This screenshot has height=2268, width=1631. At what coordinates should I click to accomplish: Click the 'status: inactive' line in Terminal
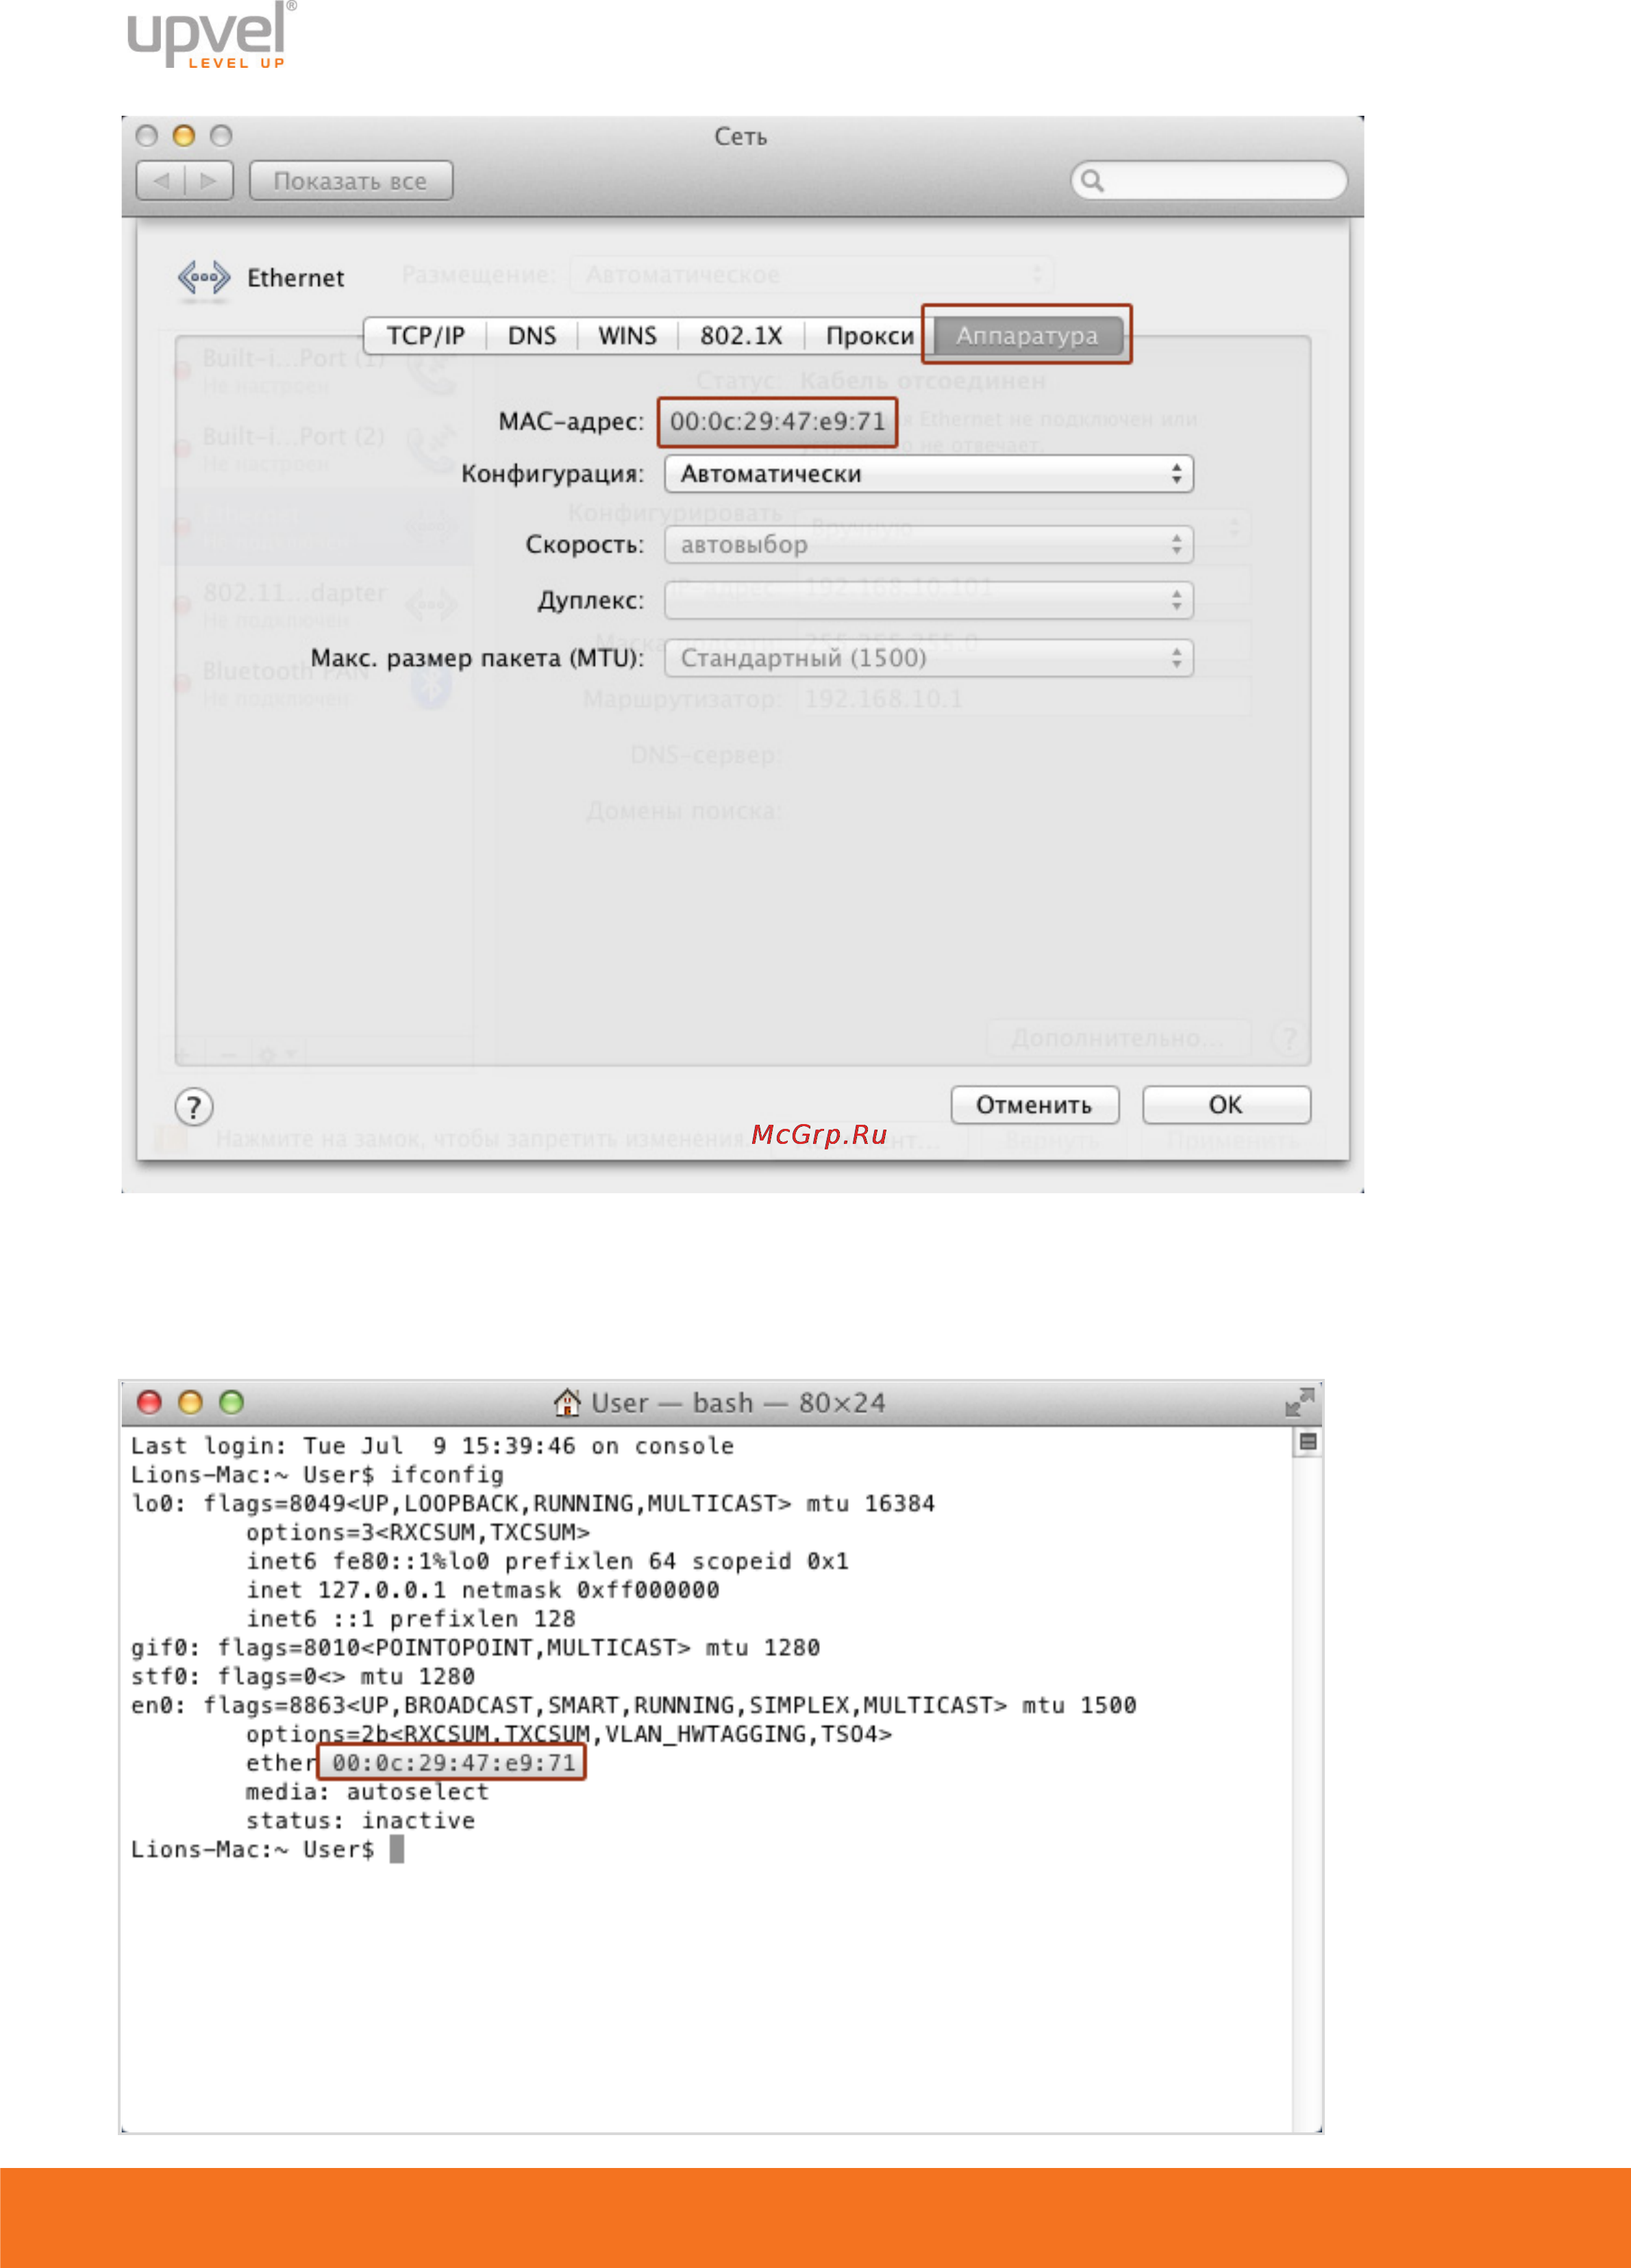coord(360,1820)
